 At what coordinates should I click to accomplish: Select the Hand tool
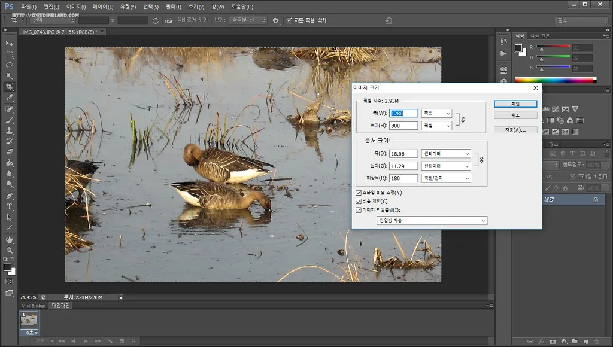(10, 239)
